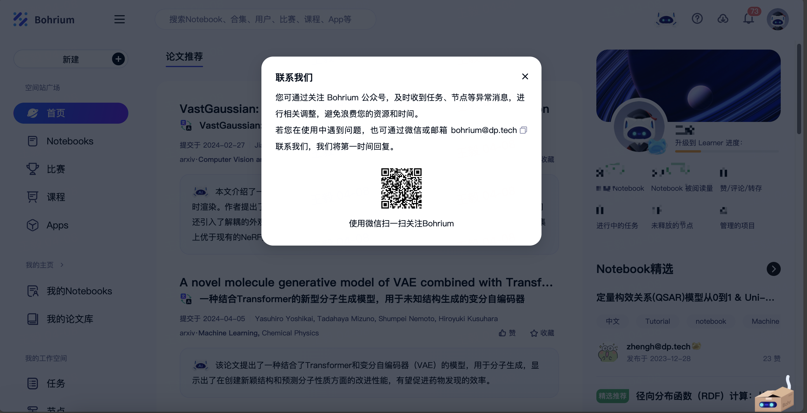807x413 pixels.
Task: Click translate icon beside VastGaussian subtitle
Action: (186, 125)
